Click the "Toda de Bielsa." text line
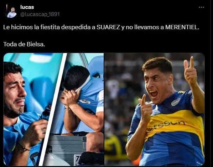Viewport: 213px width, 167px height. (x=24, y=44)
